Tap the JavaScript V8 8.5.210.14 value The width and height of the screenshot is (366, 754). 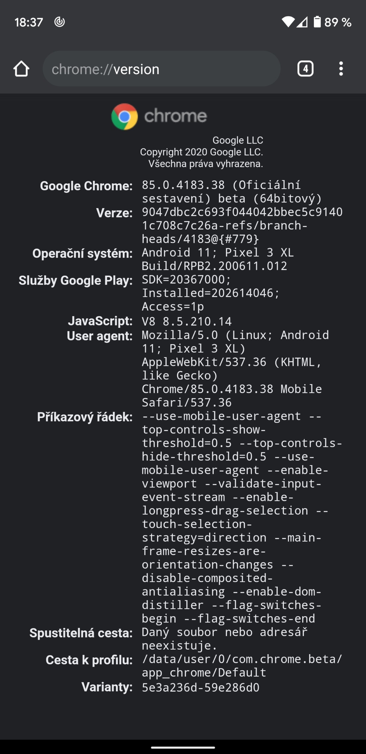click(187, 322)
